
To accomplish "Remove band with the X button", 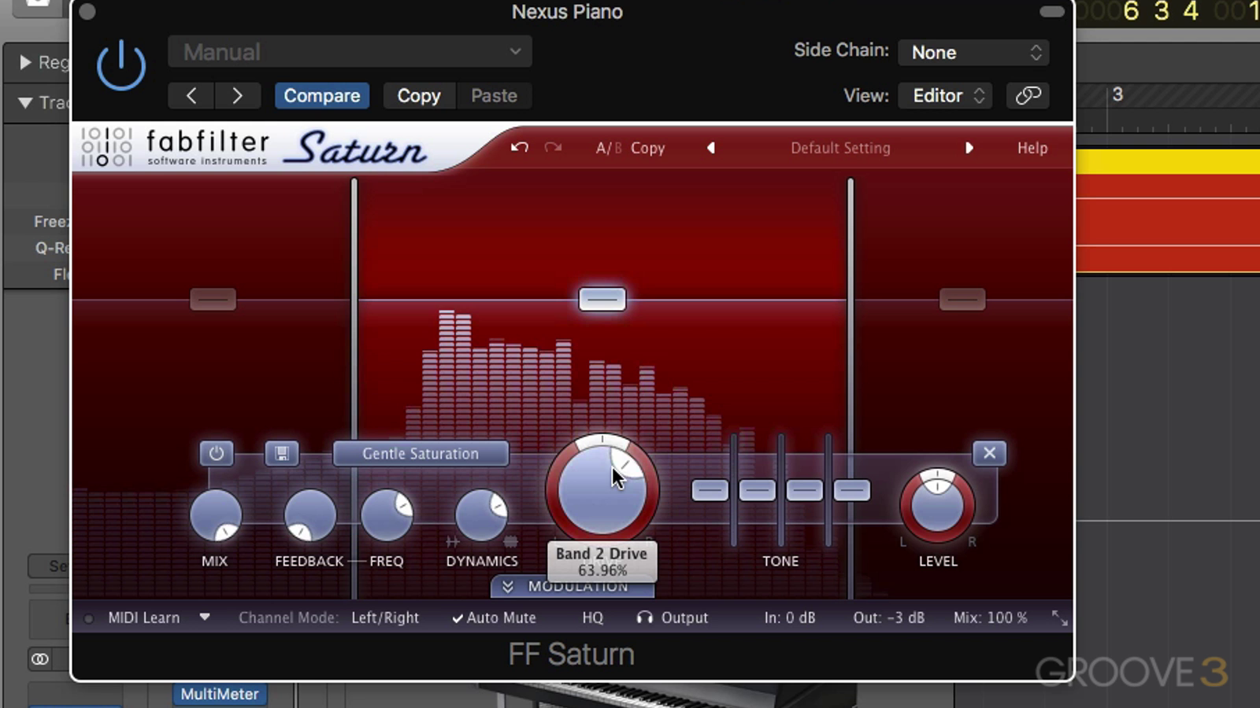I will tap(989, 453).
